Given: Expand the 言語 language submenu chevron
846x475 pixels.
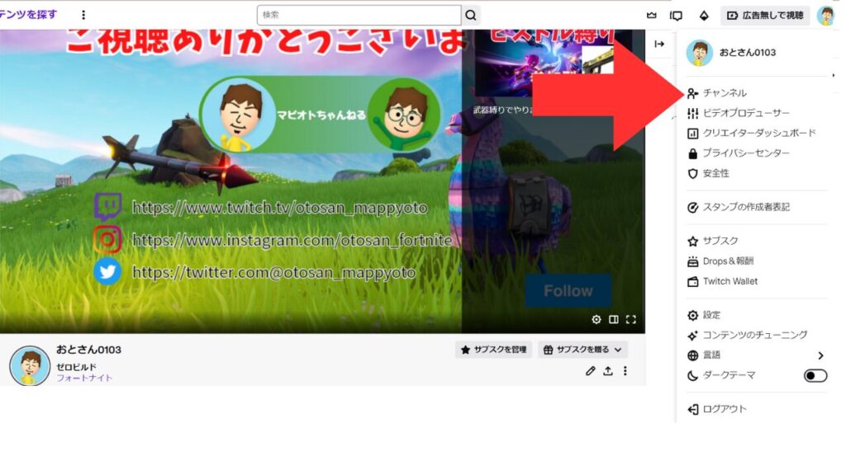Looking at the screenshot, I should pyautogui.click(x=820, y=355).
